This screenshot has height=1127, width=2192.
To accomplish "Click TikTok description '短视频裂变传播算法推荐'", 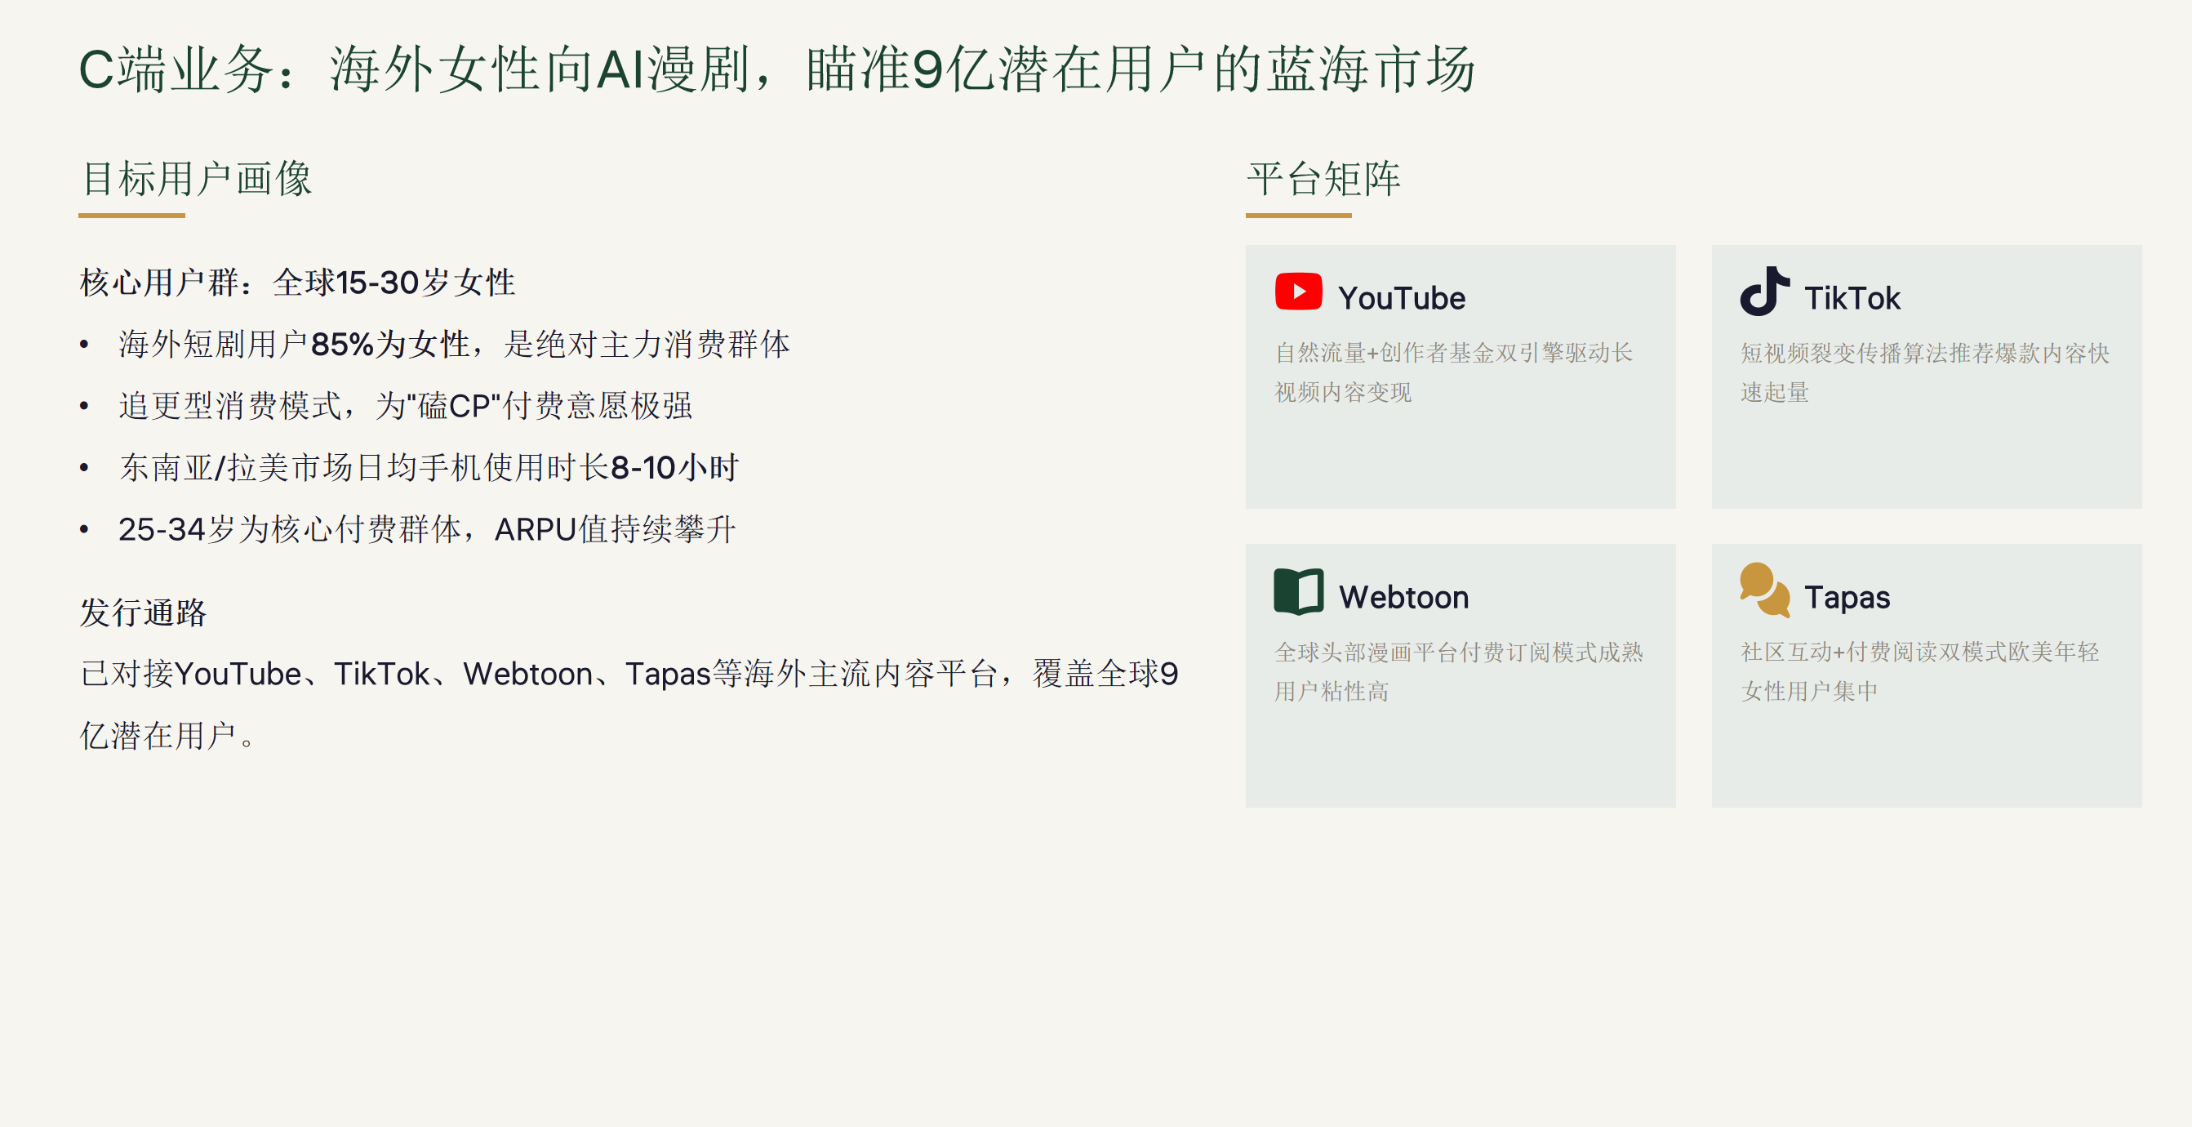I will point(1925,372).
